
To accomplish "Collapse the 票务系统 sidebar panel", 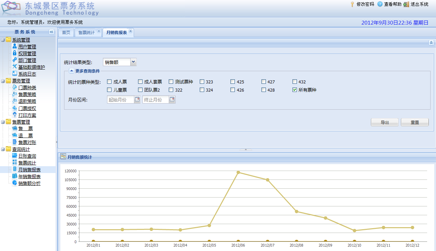I will click(x=51, y=32).
